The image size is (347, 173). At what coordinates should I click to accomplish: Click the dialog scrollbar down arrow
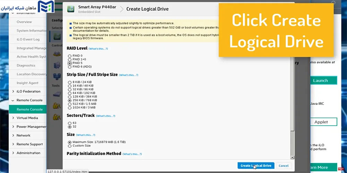[x=292, y=157]
